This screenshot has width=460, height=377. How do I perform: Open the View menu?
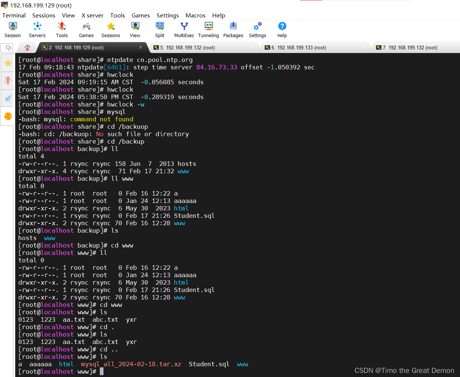[x=68, y=15]
